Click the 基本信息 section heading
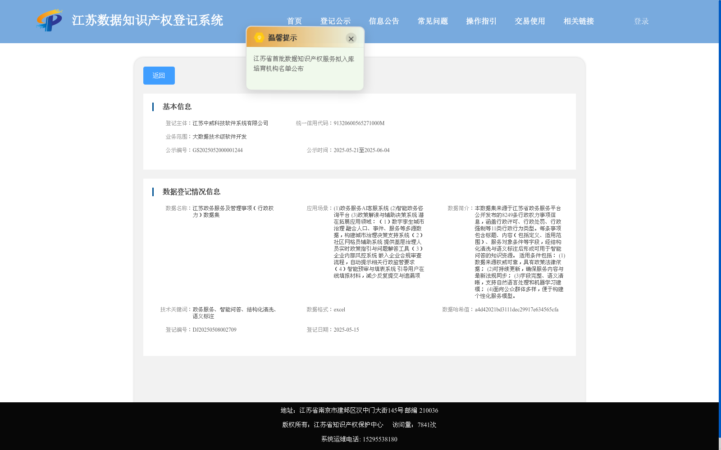Screen dimensions: 721x450 pyautogui.click(x=177, y=107)
